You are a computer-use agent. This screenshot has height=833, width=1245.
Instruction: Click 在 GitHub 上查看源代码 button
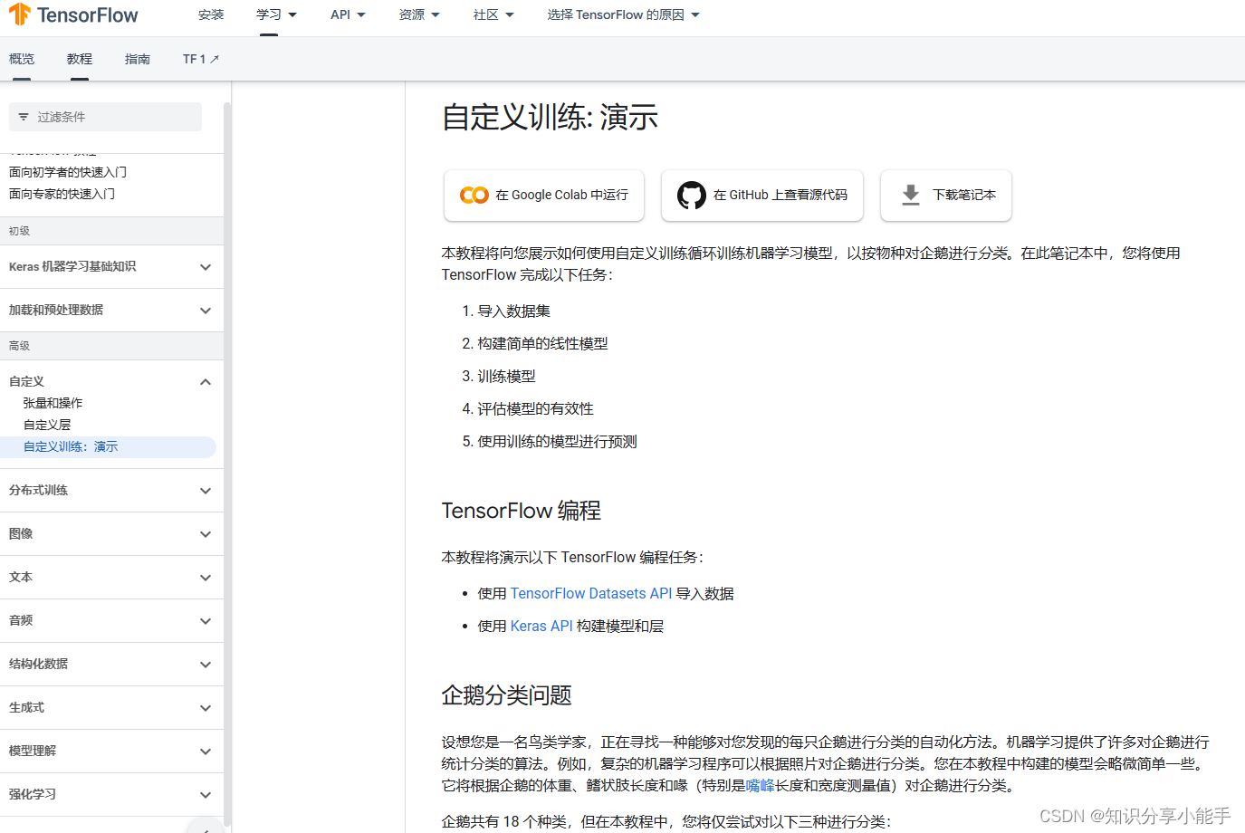click(x=762, y=196)
